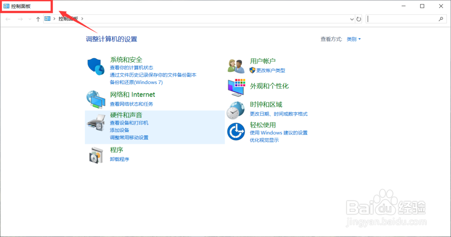Open 程序 category heading
Viewport: 451px width, 237px height.
(x=116, y=150)
